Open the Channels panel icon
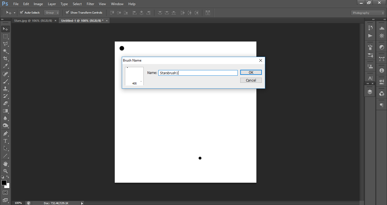The image size is (387, 205). tap(382, 93)
